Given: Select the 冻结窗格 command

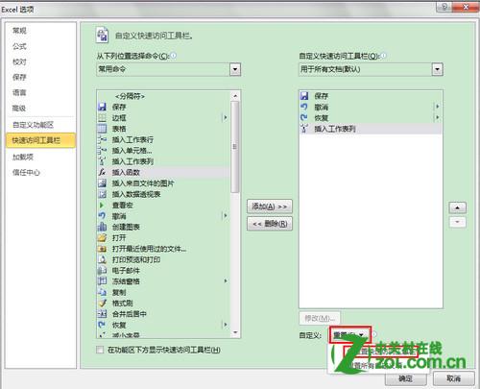Looking at the screenshot, I should tap(163, 281).
